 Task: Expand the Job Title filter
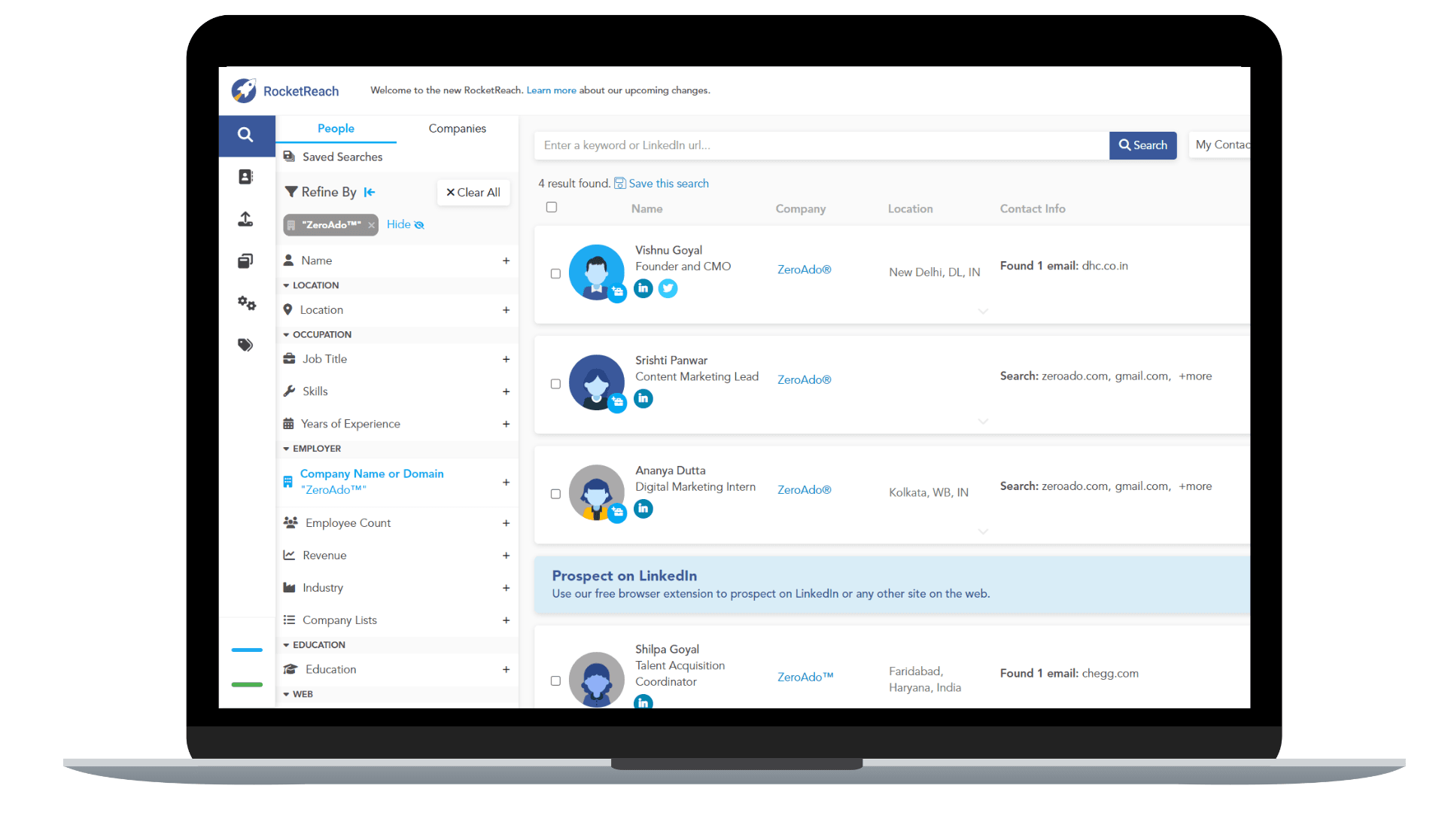506,359
